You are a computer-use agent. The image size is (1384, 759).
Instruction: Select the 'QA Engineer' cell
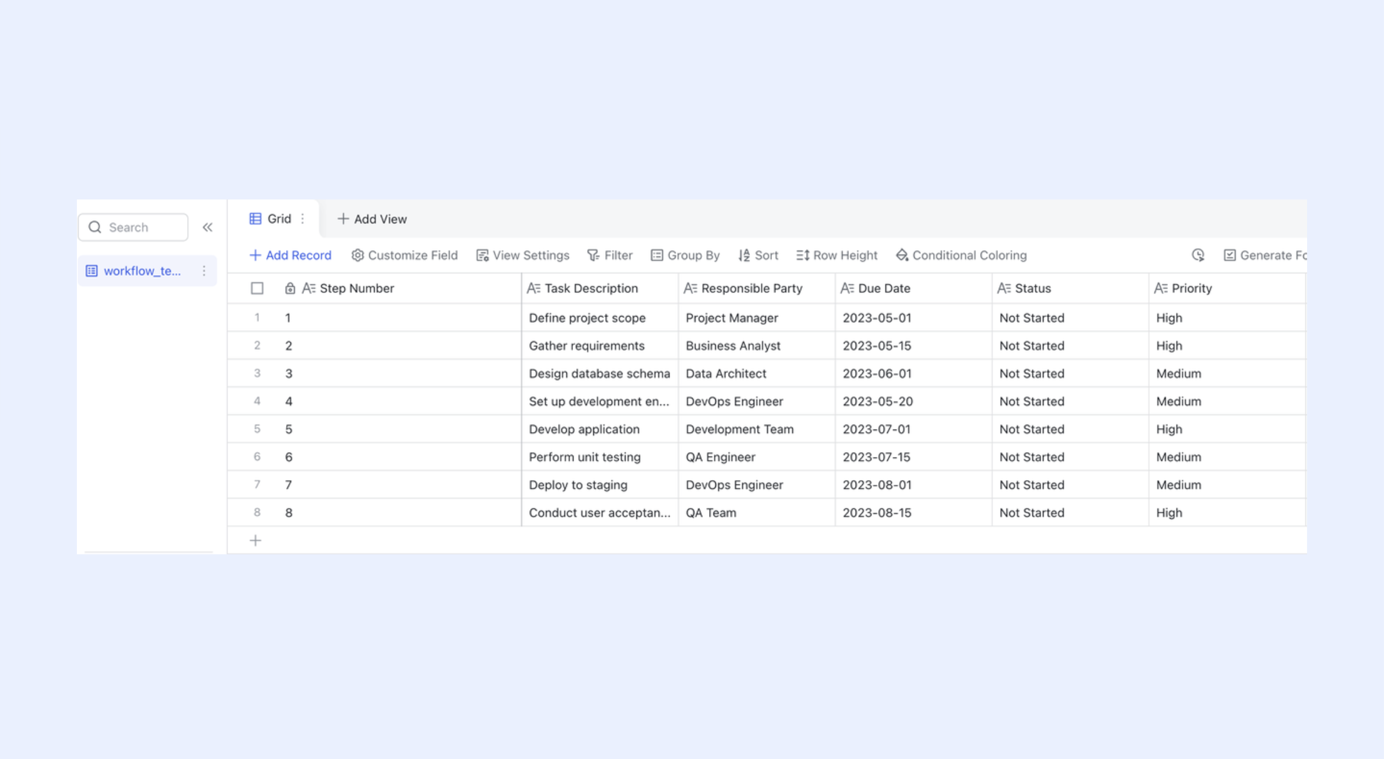(757, 457)
